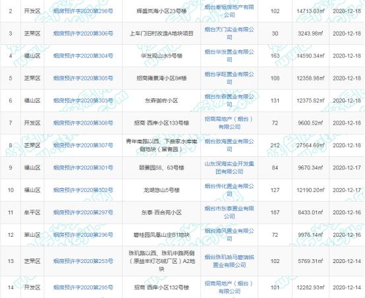Select area value 8433.01㎡
Screen dimensions: 365x298
tap(310, 212)
